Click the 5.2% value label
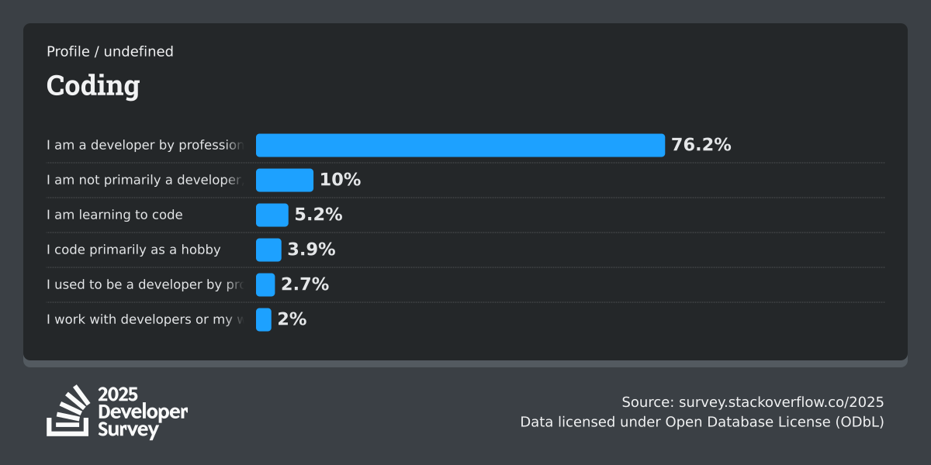This screenshot has height=465, width=931. pos(318,215)
